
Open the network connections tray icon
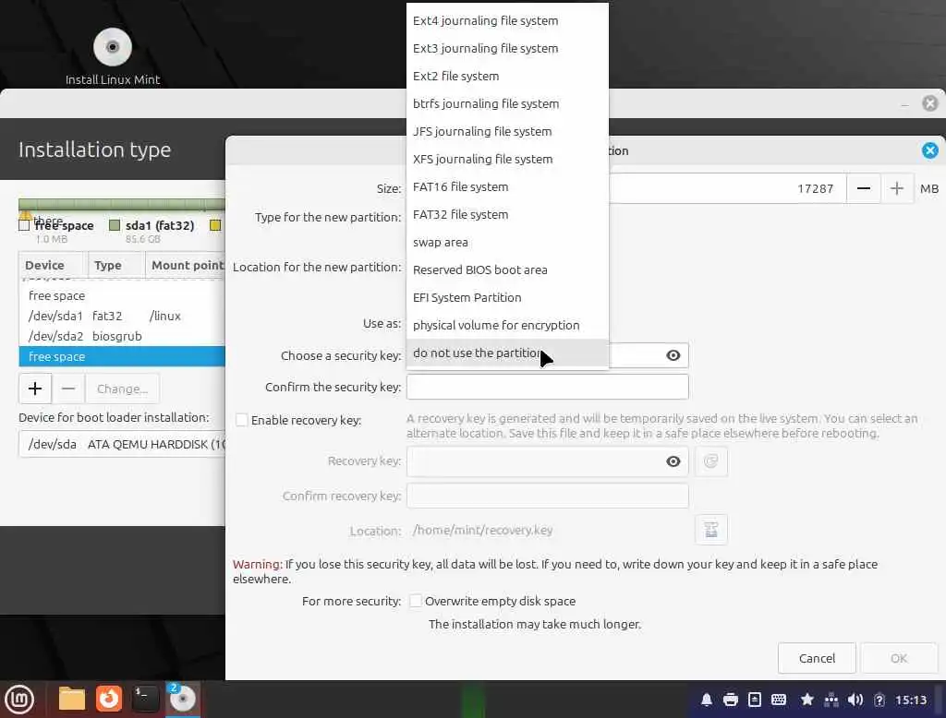tap(831, 700)
